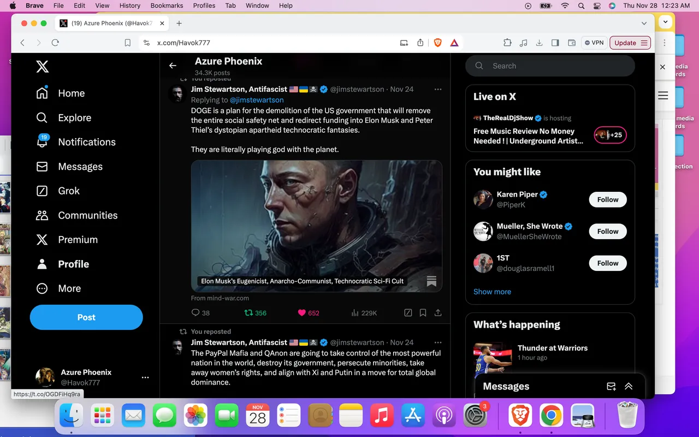Open new tab with plus button
The image size is (699, 437).
[179, 23]
